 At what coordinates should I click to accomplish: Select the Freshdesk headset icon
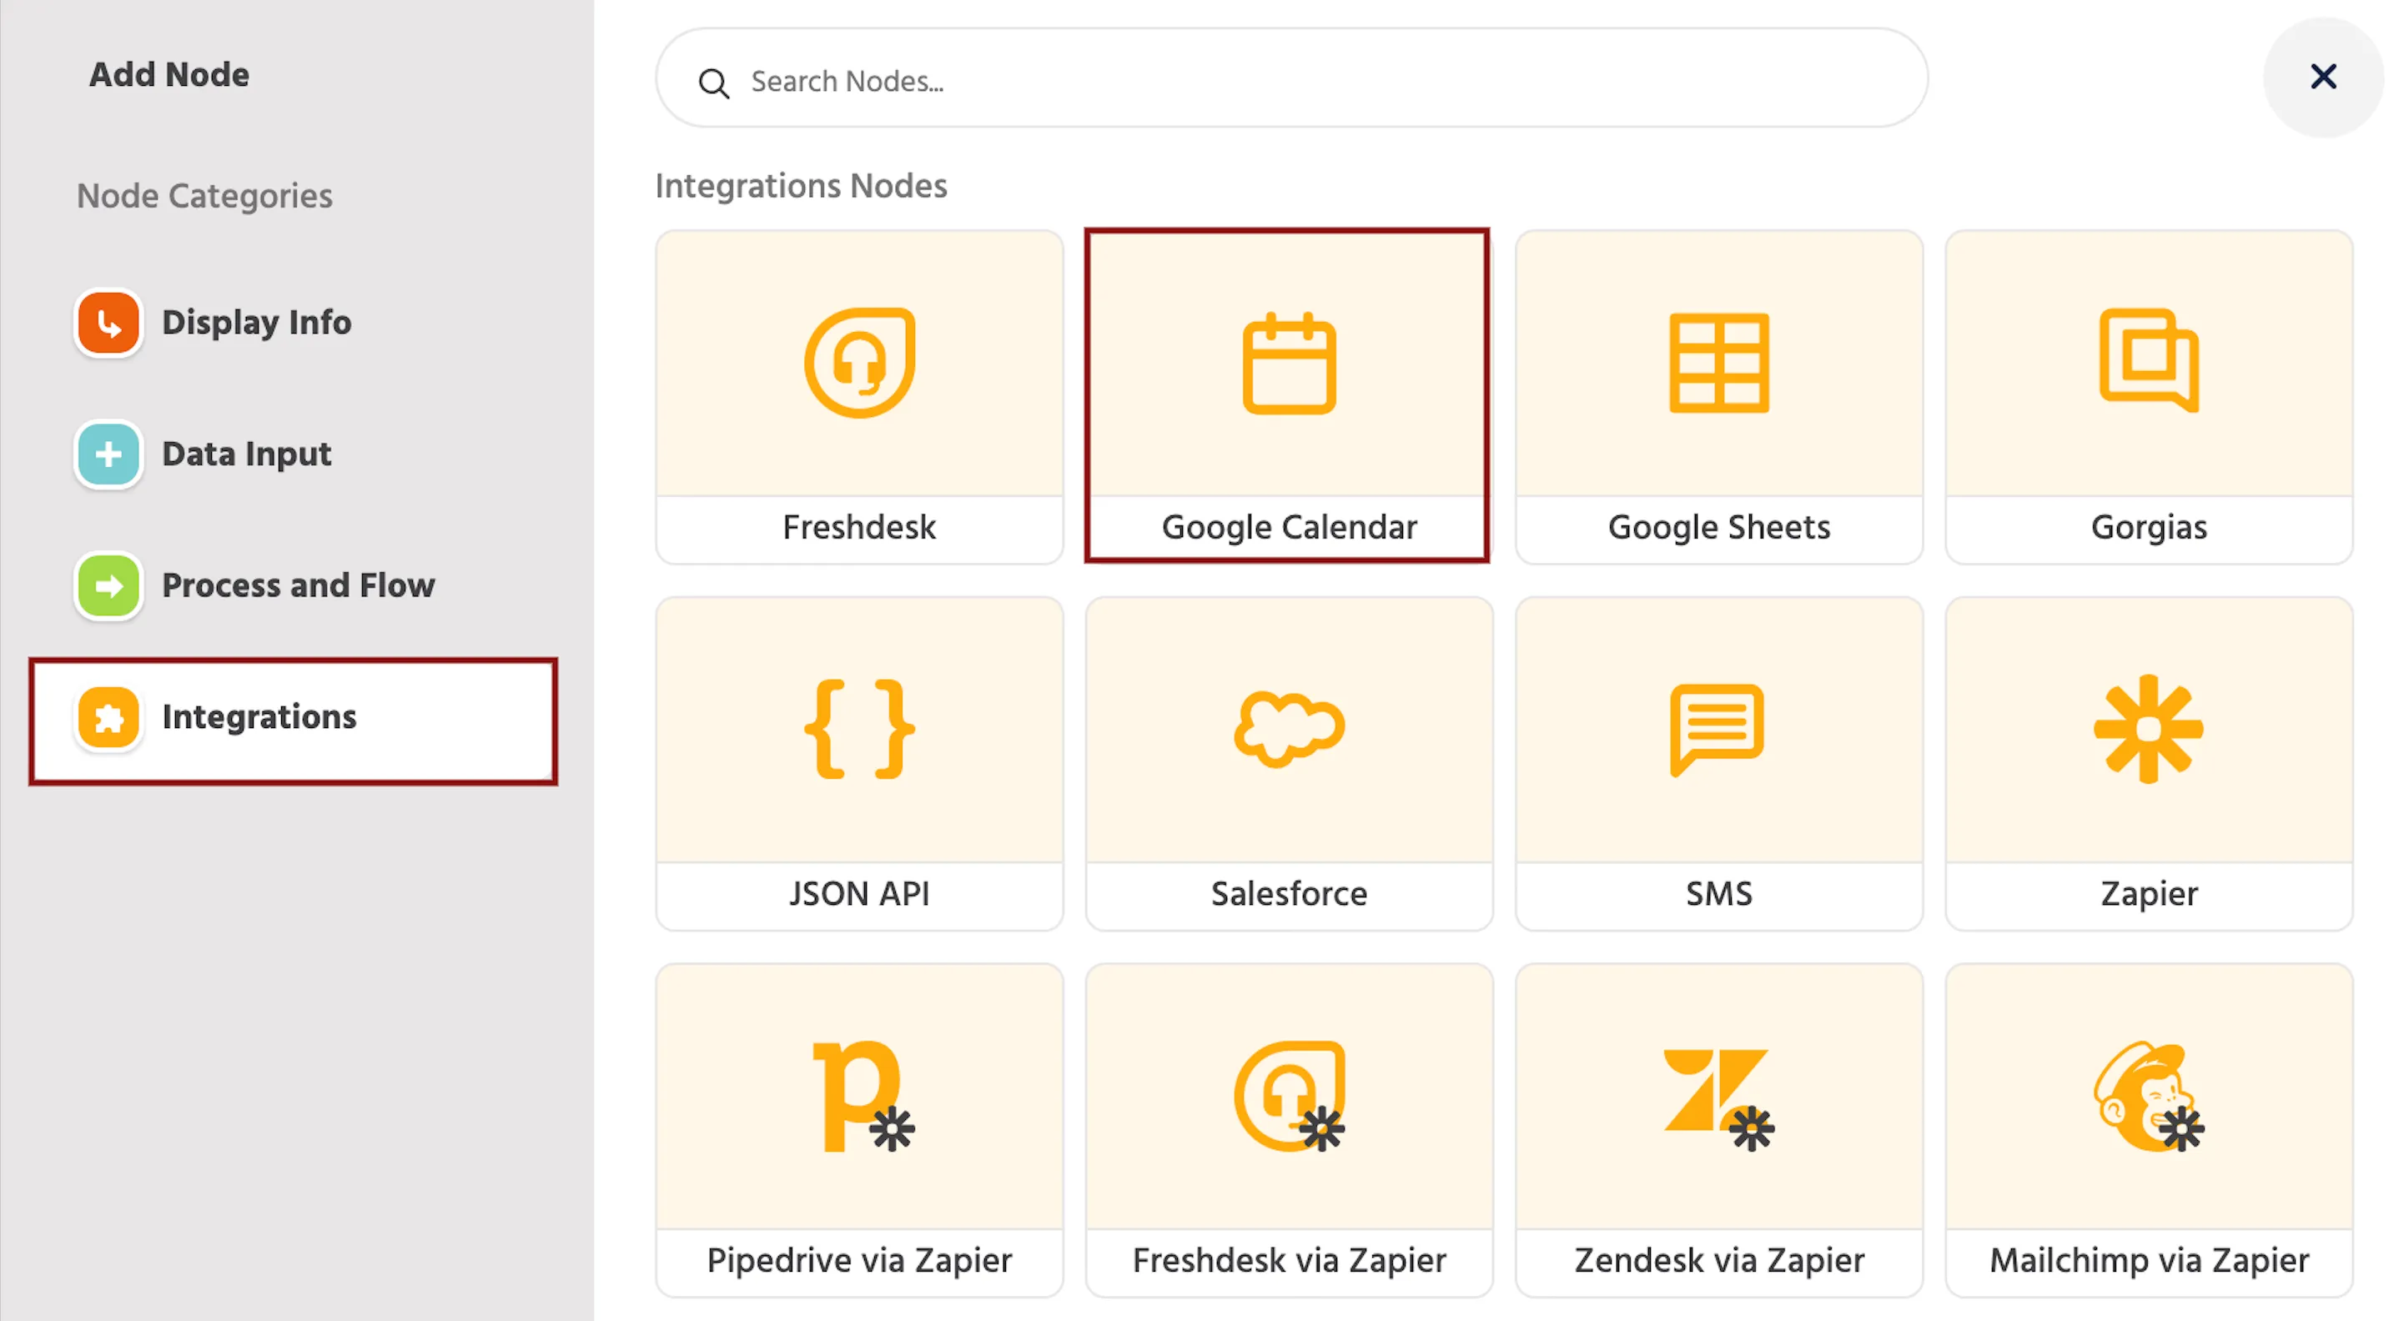click(x=859, y=363)
